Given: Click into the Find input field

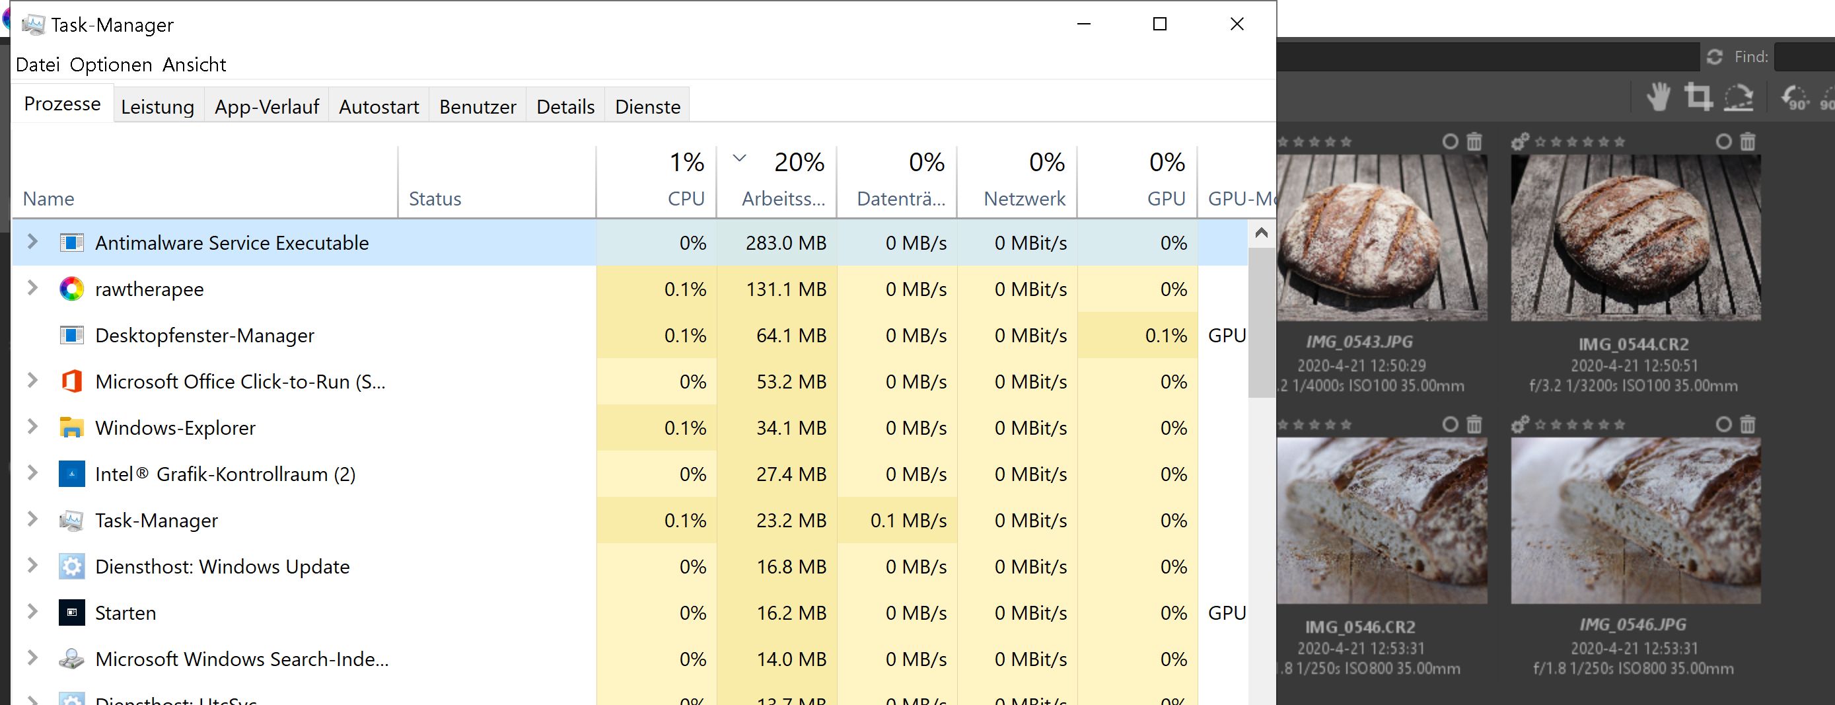Looking at the screenshot, I should [x=1804, y=57].
